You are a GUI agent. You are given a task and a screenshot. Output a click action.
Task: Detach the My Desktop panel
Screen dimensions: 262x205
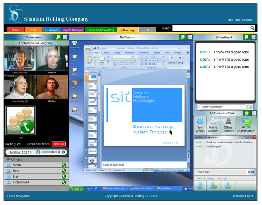(x=183, y=37)
